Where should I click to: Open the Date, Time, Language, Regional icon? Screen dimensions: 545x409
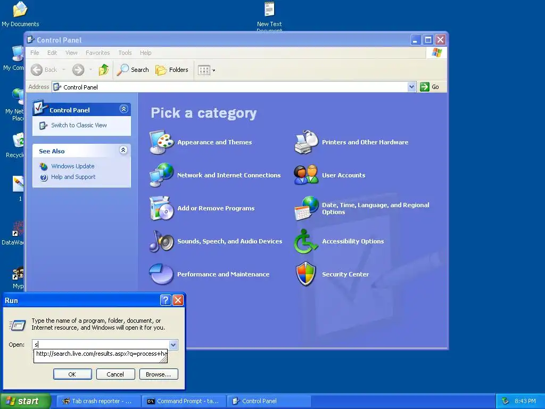[x=306, y=208]
